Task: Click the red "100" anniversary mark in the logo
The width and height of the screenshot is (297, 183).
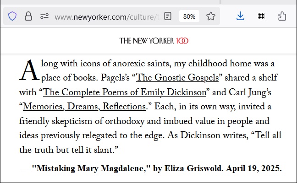Action: coord(182,41)
